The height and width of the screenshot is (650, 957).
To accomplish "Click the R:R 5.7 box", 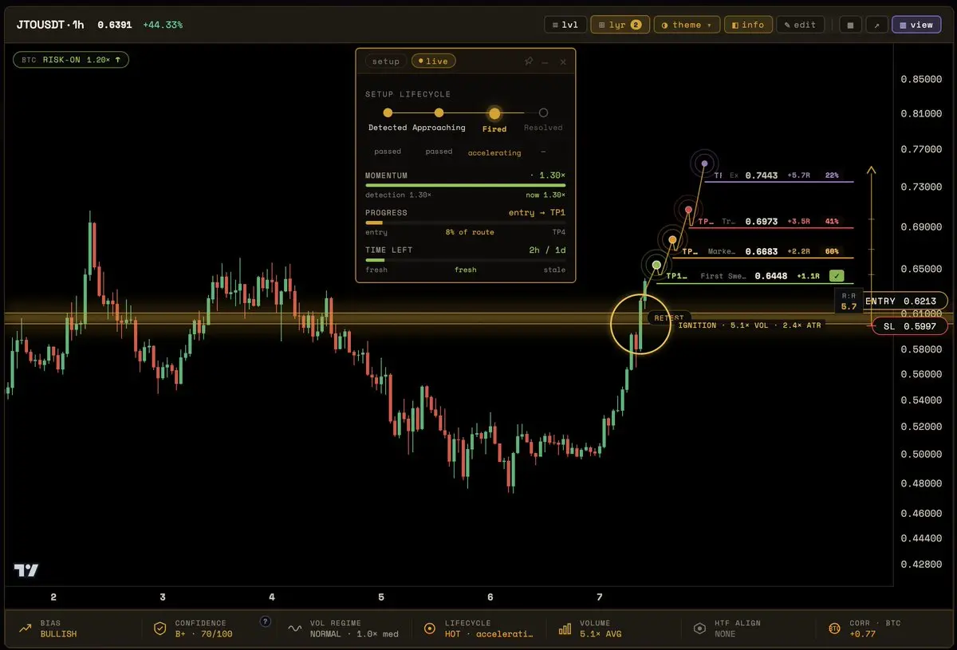I will pyautogui.click(x=848, y=301).
